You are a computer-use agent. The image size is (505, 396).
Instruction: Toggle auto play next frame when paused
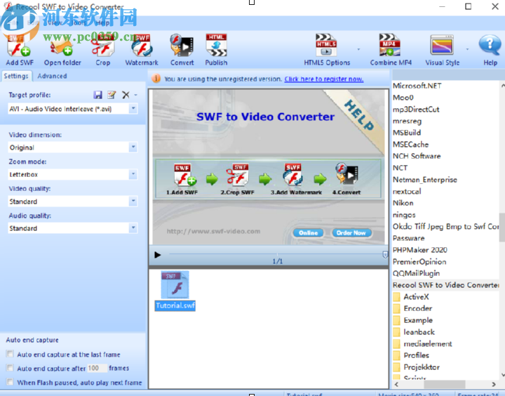(10, 382)
